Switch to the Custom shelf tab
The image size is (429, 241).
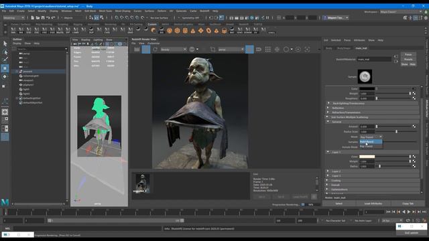click(x=152, y=24)
